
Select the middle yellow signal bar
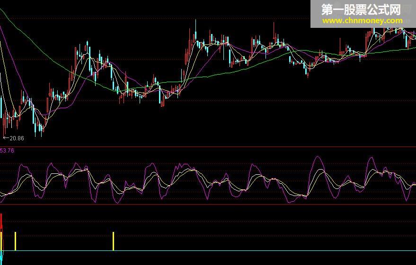(x=16, y=241)
